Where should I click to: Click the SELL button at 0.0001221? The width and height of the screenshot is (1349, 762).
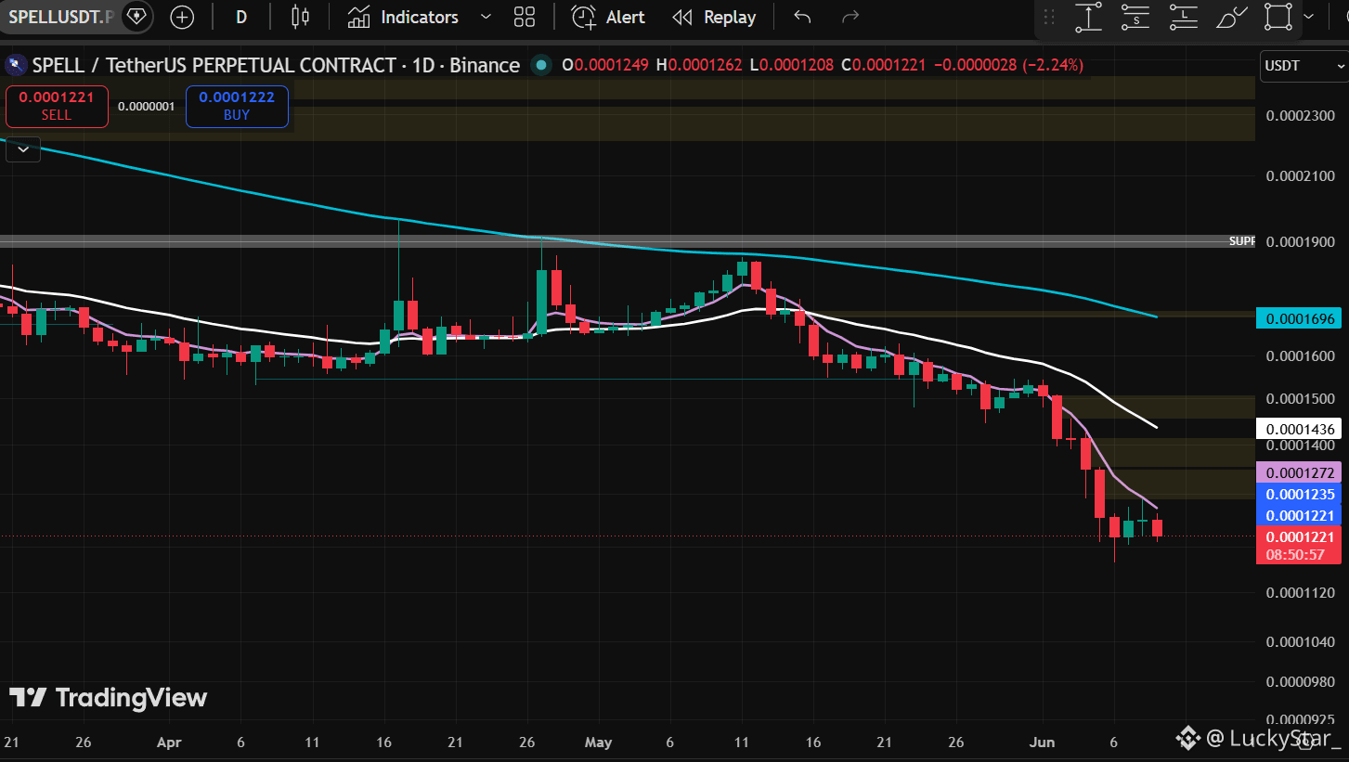point(57,107)
